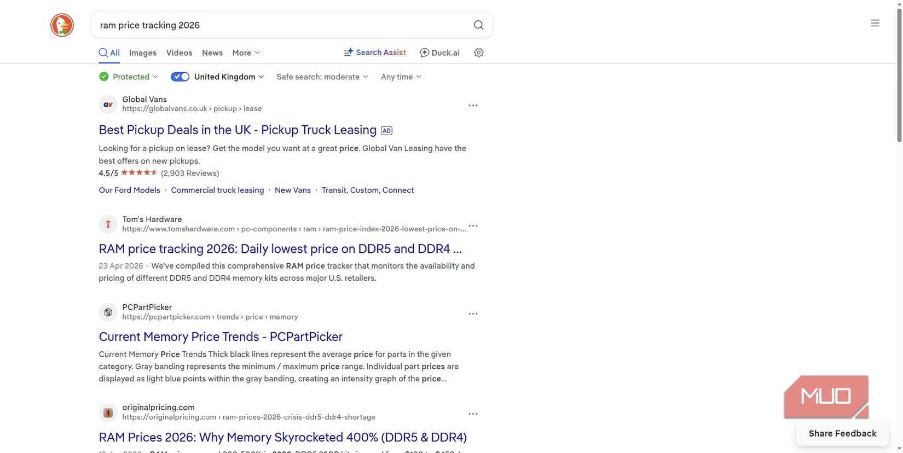Open Best Pickup Deals in the UK link
Viewport: 903px width, 453px height.
pos(238,130)
